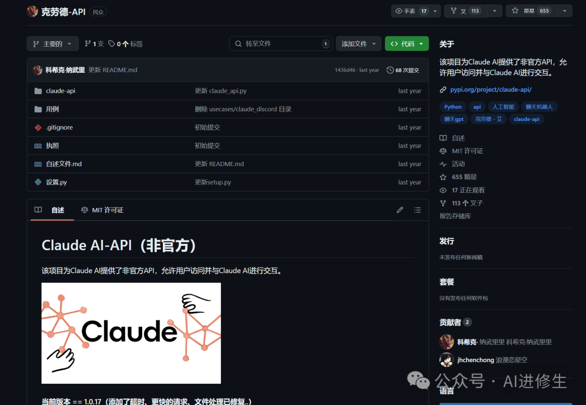Open the 执照 license file
The width and height of the screenshot is (586, 405).
pos(52,146)
